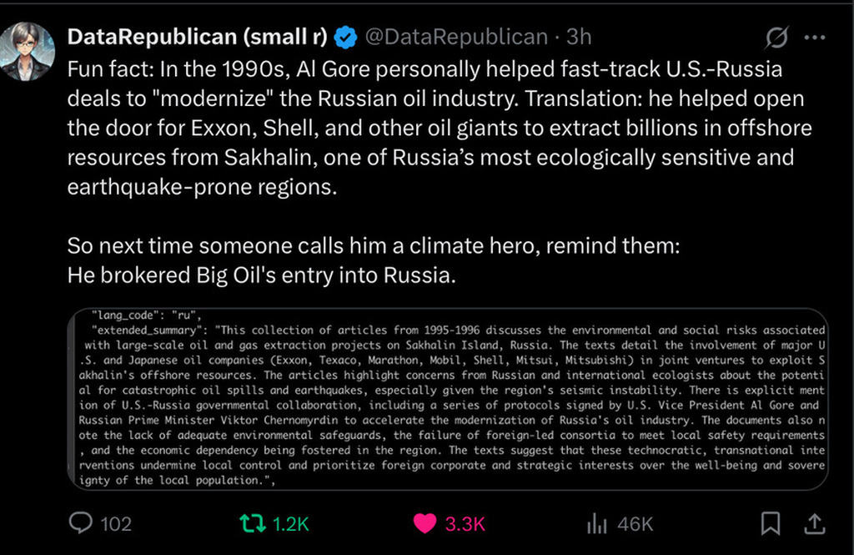Click the 46K views count
This screenshot has width=854, height=555.
[x=635, y=524]
